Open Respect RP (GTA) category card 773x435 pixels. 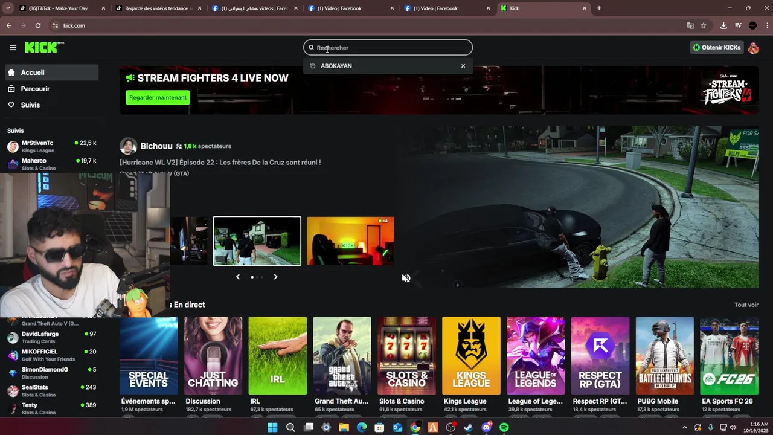[600, 355]
